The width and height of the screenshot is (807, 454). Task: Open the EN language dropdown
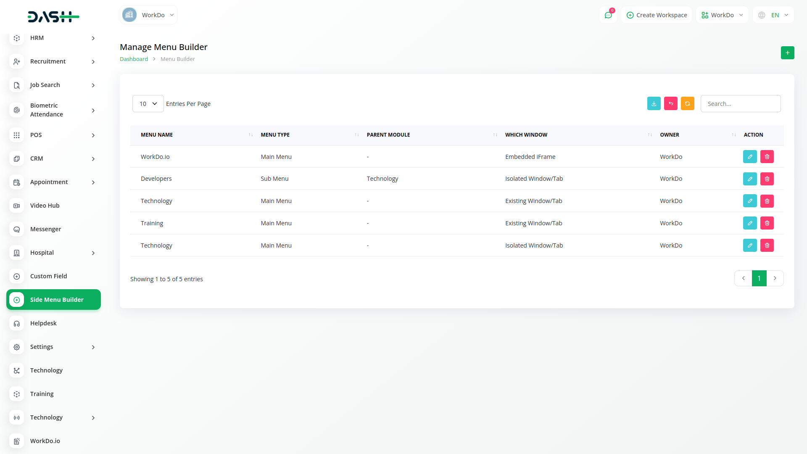tap(773, 15)
